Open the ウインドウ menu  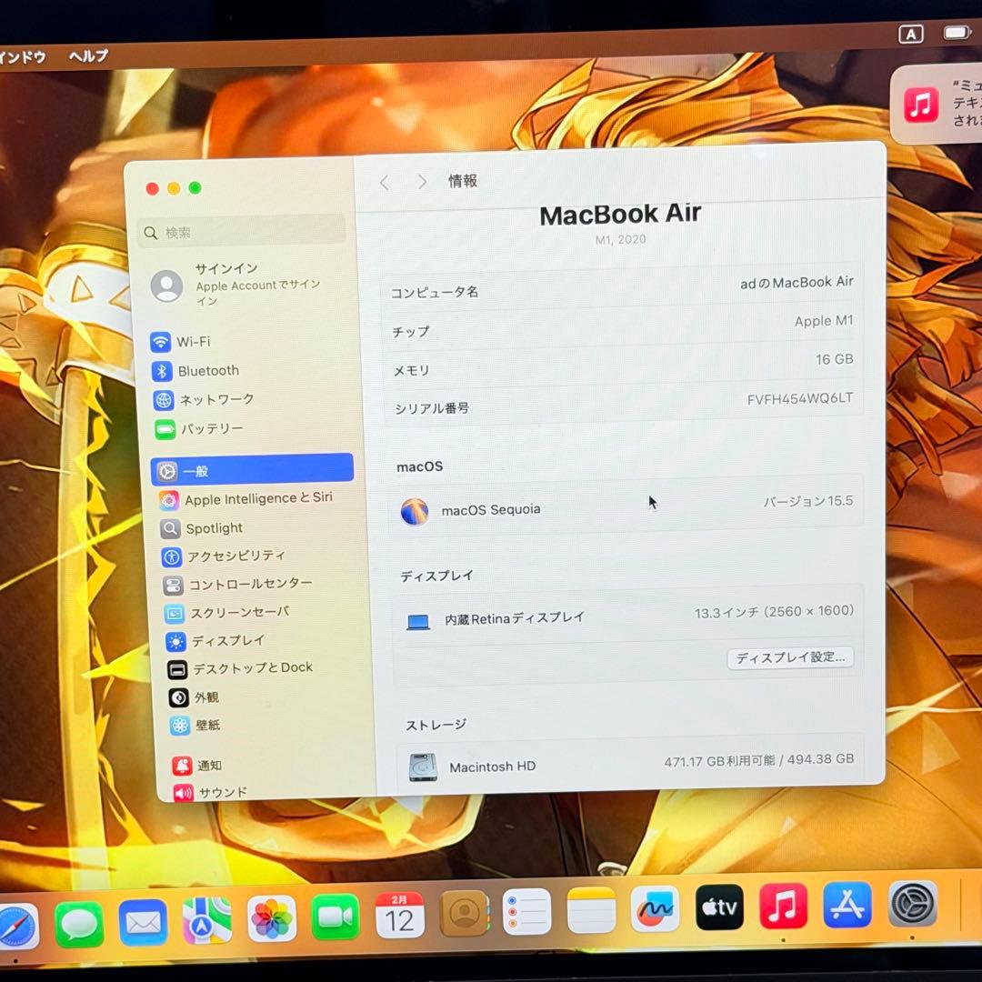click(x=23, y=57)
